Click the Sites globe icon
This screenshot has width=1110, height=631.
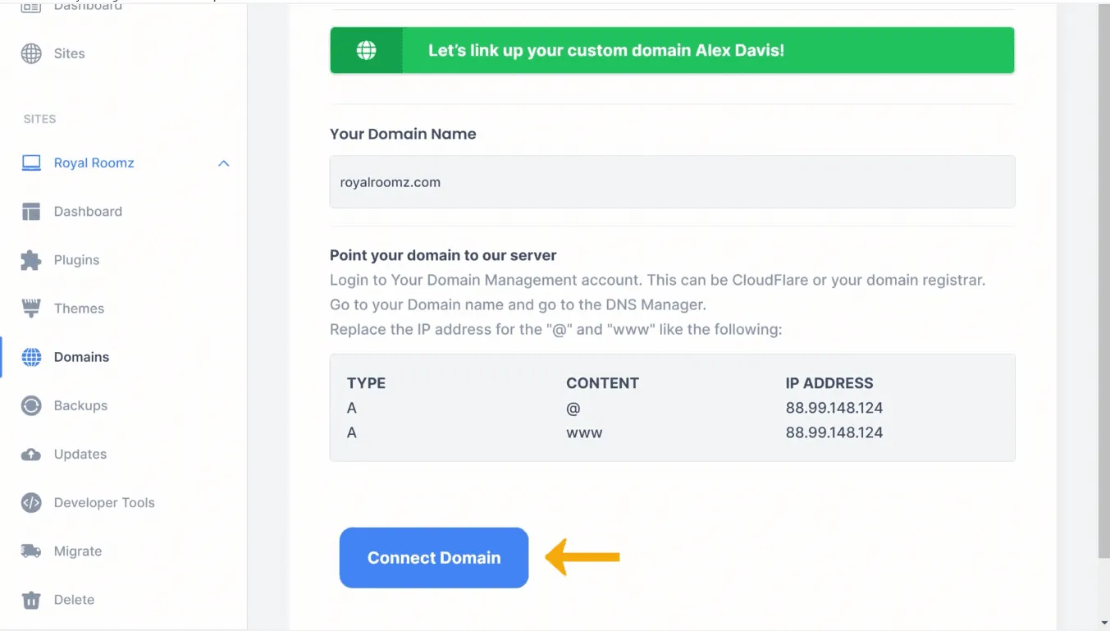pyautogui.click(x=31, y=53)
